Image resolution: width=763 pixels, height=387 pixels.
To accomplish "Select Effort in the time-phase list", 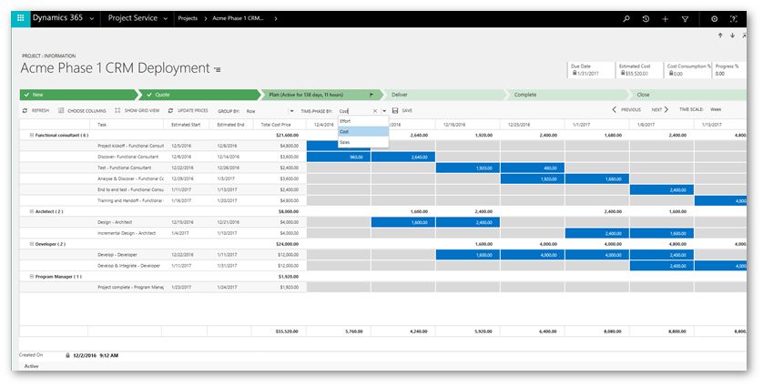I will (x=363, y=121).
